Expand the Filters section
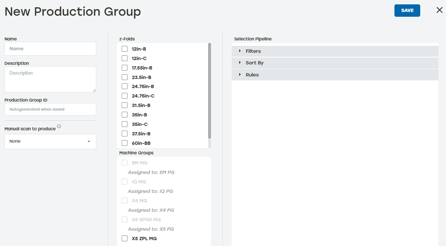This screenshot has height=246, width=446. [x=335, y=51]
